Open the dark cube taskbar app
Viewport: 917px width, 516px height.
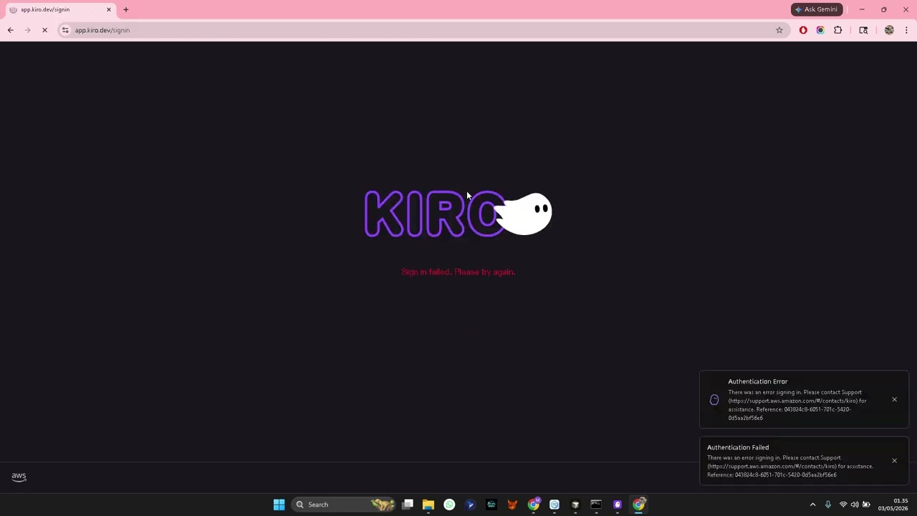tap(575, 505)
